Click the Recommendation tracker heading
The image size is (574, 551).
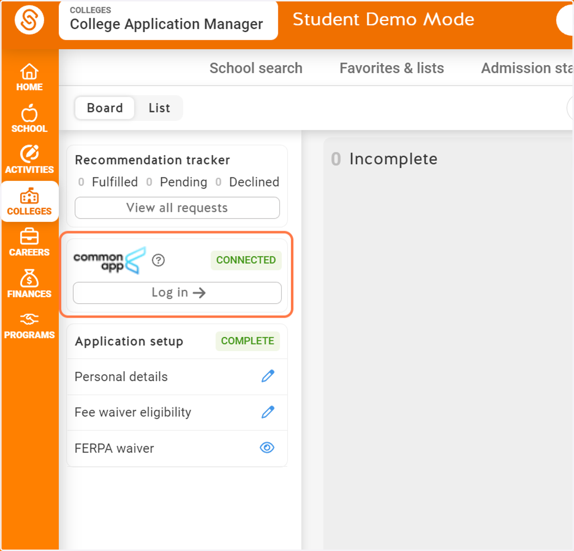click(152, 160)
